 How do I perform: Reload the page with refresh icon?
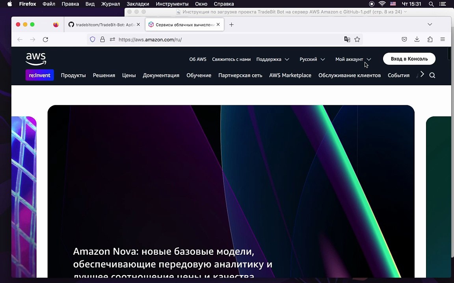coord(45,40)
